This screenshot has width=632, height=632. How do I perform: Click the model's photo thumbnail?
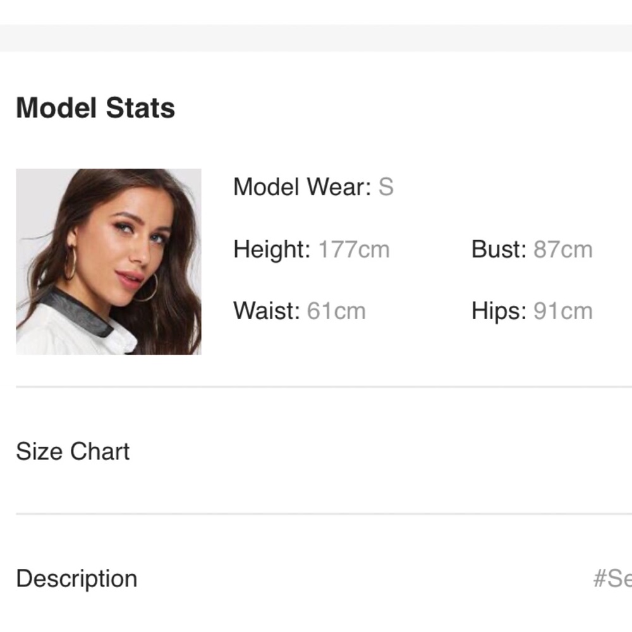pyautogui.click(x=109, y=261)
